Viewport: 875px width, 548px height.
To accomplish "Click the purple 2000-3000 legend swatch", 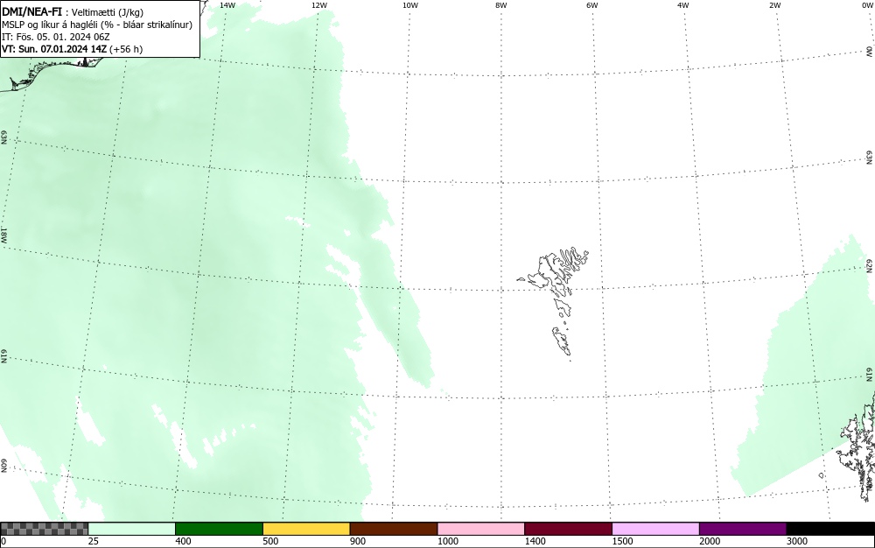I will pos(743,529).
